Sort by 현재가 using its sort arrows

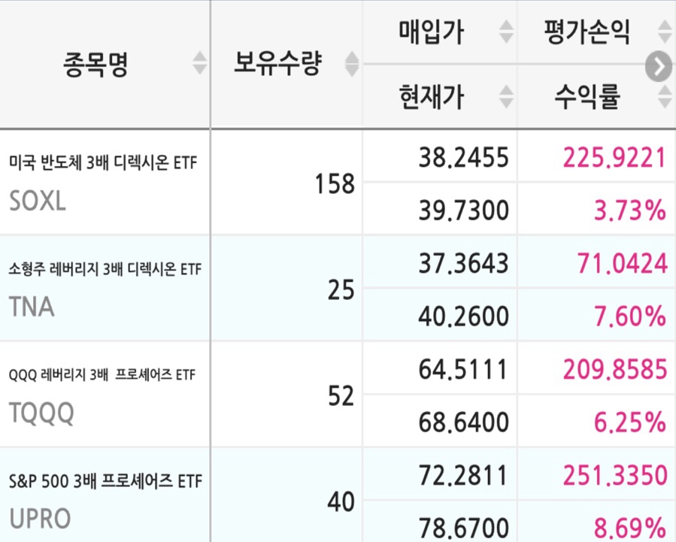pyautogui.click(x=506, y=96)
